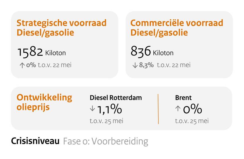
Task: Click the 0% t.o.v. 22 mei text
Action: coord(49,65)
